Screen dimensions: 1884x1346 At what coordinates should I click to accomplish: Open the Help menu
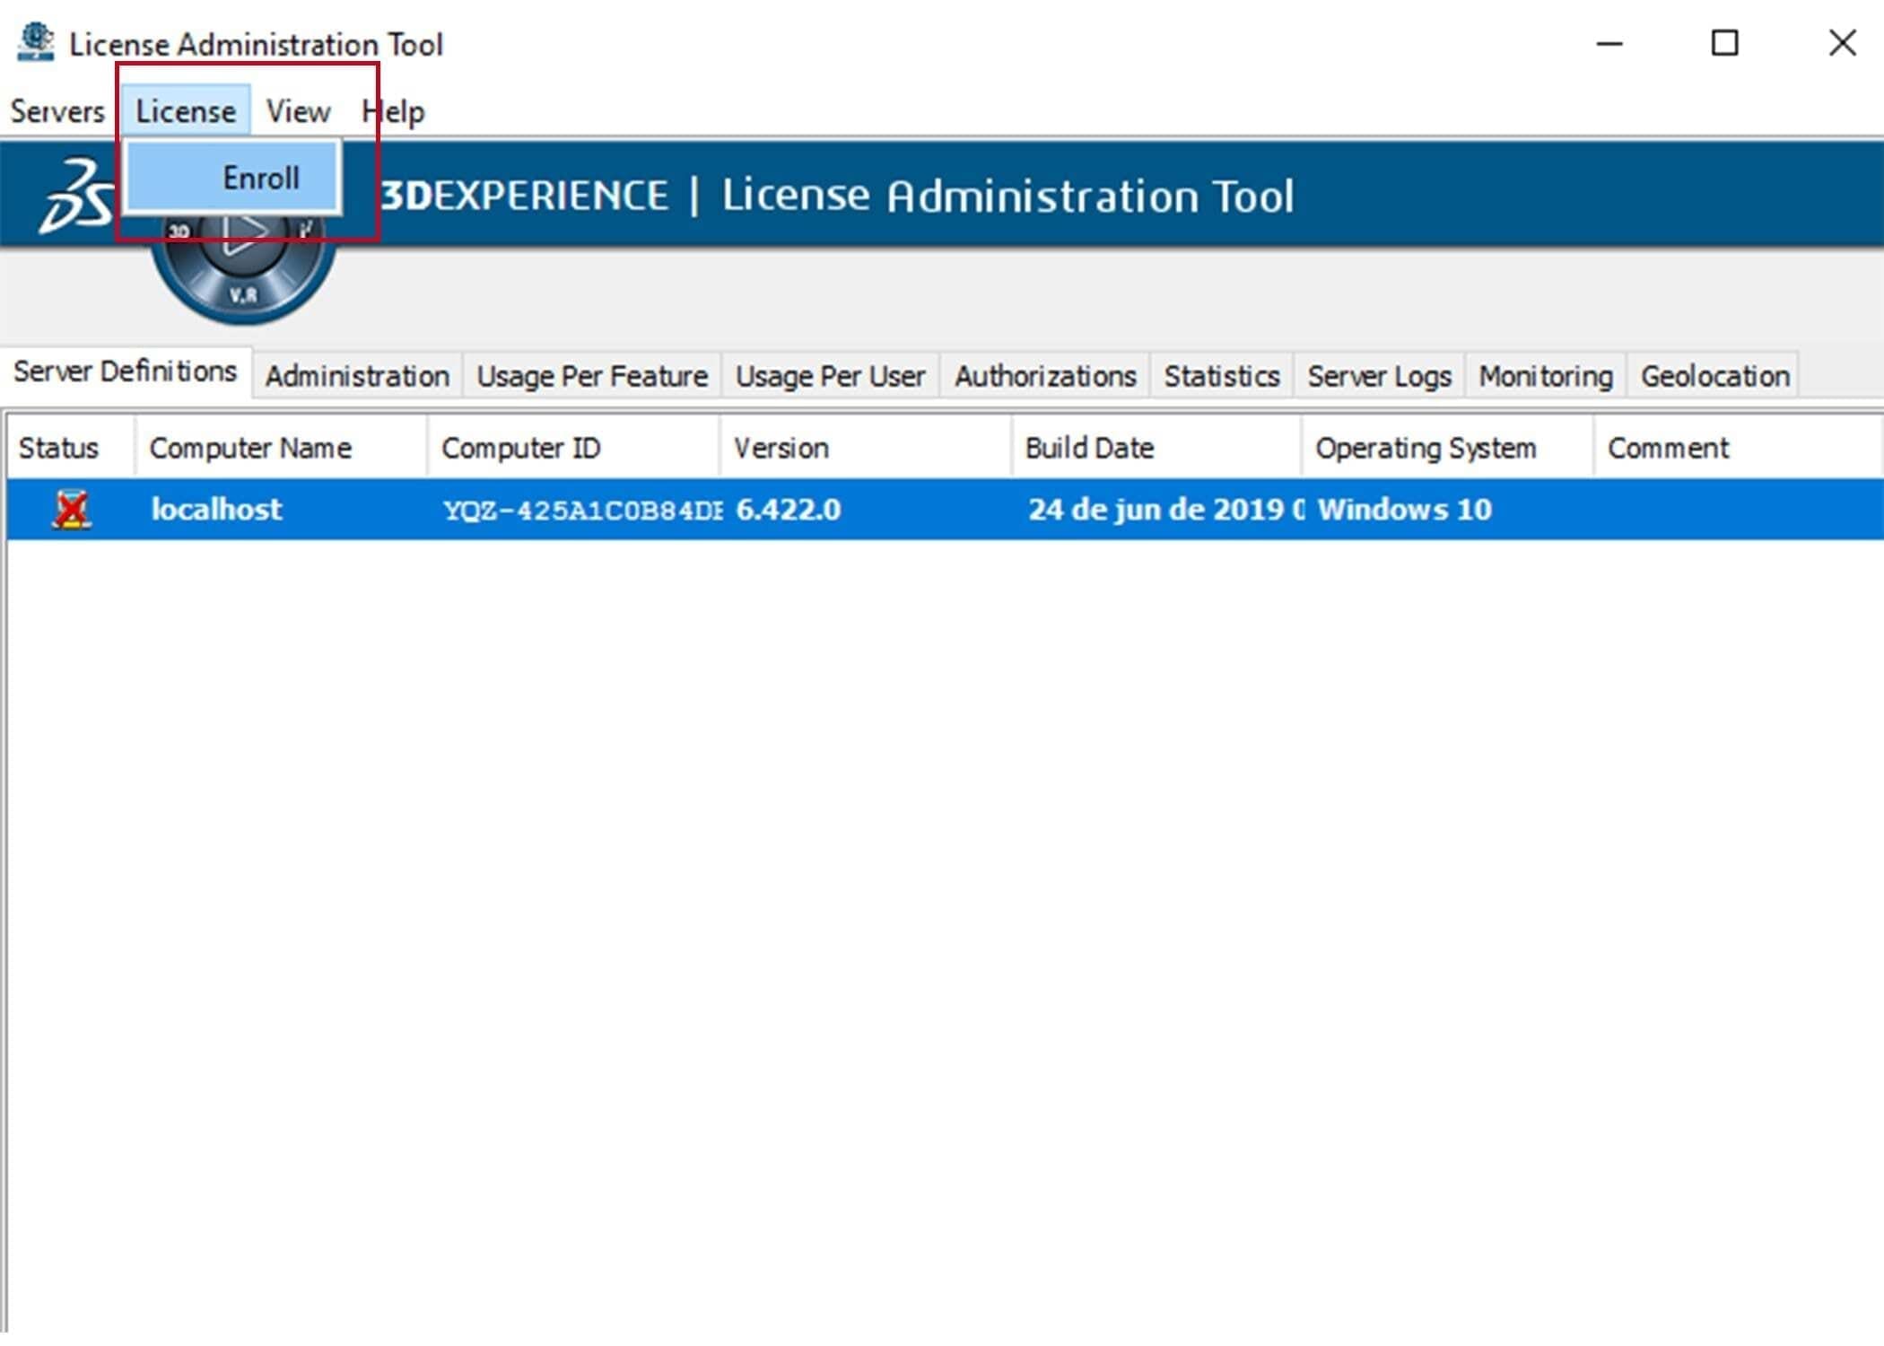(393, 112)
